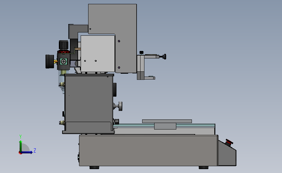
Task: Select the carriage block under the platform
Action: [x=165, y=126]
